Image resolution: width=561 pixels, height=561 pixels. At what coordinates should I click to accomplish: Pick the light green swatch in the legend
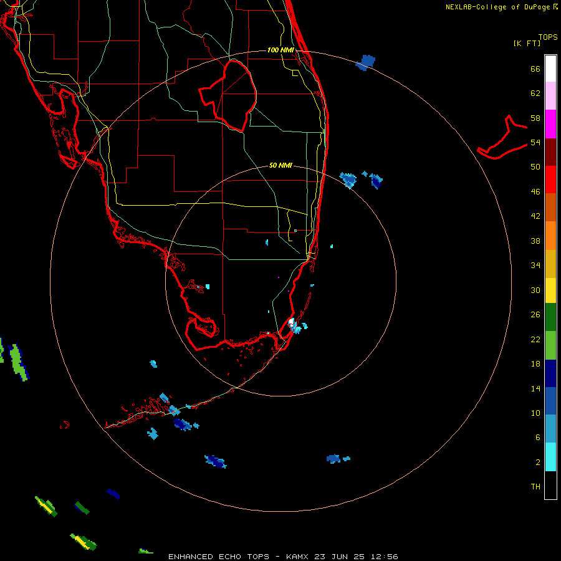[550, 345]
